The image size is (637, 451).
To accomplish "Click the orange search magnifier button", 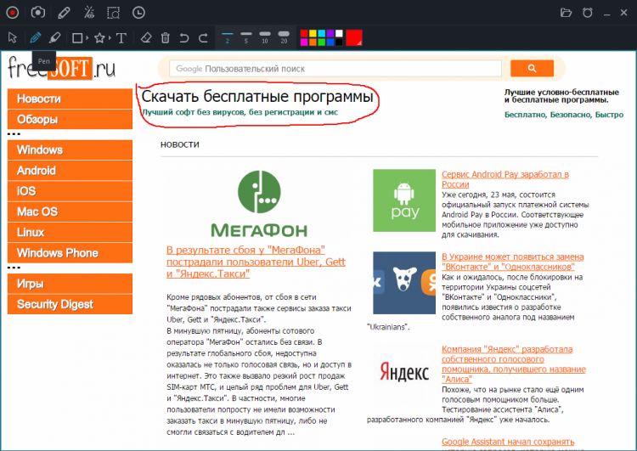I will (532, 68).
